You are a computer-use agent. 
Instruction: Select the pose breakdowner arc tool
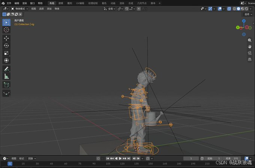coord(6,93)
